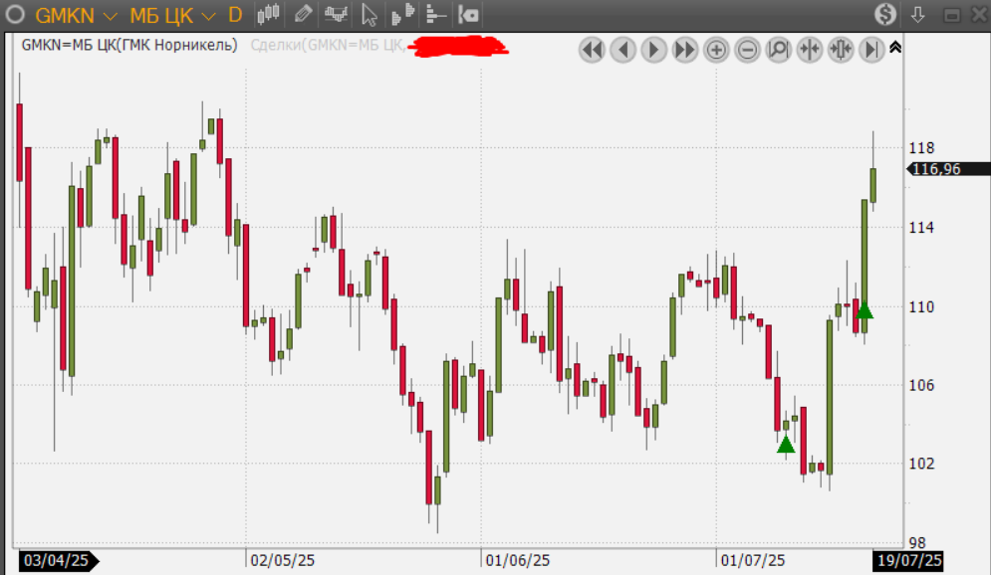Zoom in the chart with plus button
This screenshot has height=575, width=991.
pyautogui.click(x=716, y=50)
